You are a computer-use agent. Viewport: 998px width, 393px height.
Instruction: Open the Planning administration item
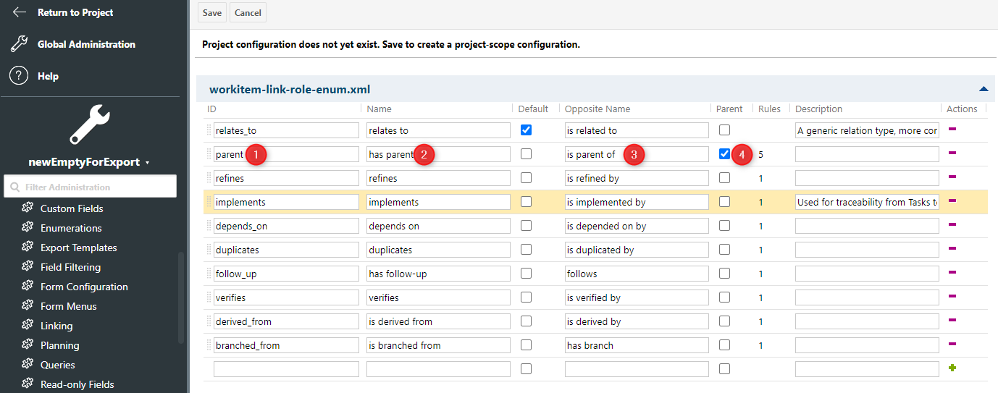(x=60, y=345)
